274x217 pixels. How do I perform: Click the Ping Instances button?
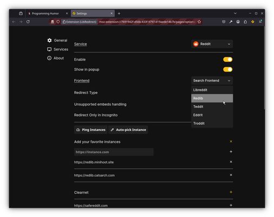90,130
